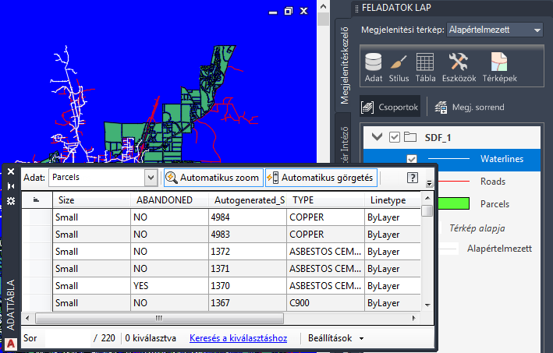
Task: Click the green Parcels color swatch
Action: [x=453, y=203]
